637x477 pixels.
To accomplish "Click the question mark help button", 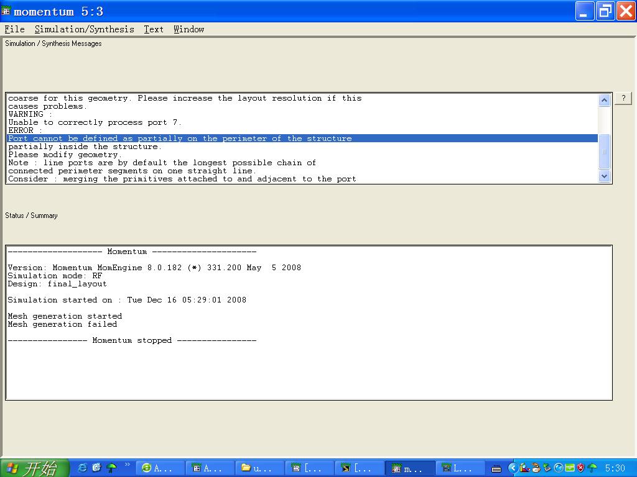I will click(x=623, y=98).
